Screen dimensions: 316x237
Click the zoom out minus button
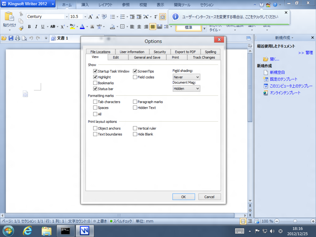277,221
